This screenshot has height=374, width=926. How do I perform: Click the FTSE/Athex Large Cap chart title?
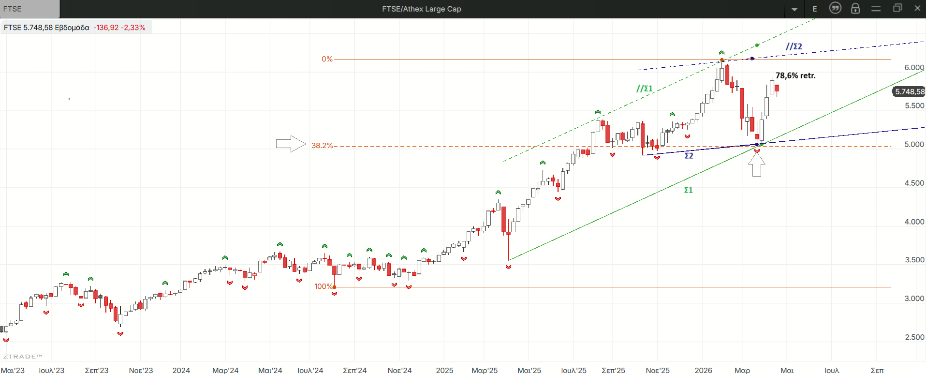coord(421,9)
